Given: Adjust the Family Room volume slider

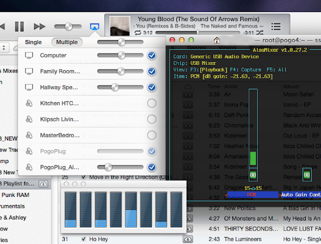Looking at the screenshot, I should [120, 71].
